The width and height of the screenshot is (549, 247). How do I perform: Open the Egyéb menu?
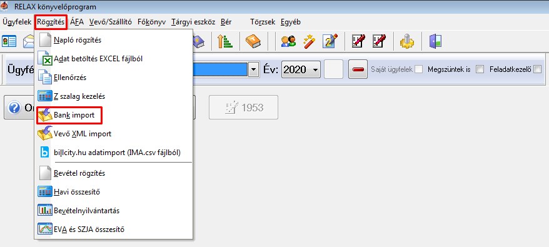coord(291,22)
